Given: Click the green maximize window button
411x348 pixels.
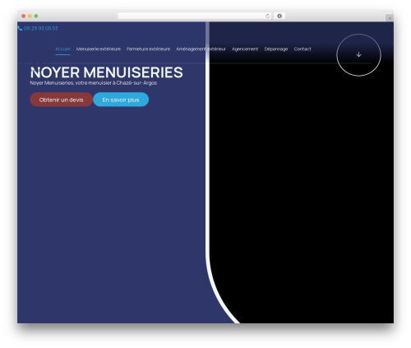Looking at the screenshot, I should point(36,16).
